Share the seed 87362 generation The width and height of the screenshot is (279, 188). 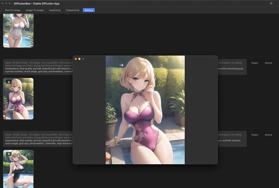click(254, 63)
